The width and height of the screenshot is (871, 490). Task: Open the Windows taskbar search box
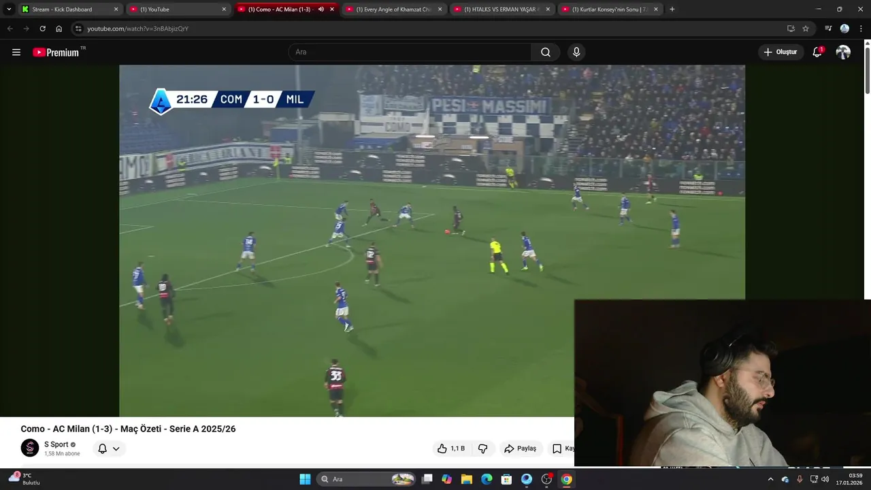367,479
